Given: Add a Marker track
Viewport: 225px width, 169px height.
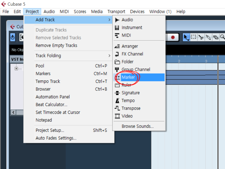Looking at the screenshot, I should (139, 77).
